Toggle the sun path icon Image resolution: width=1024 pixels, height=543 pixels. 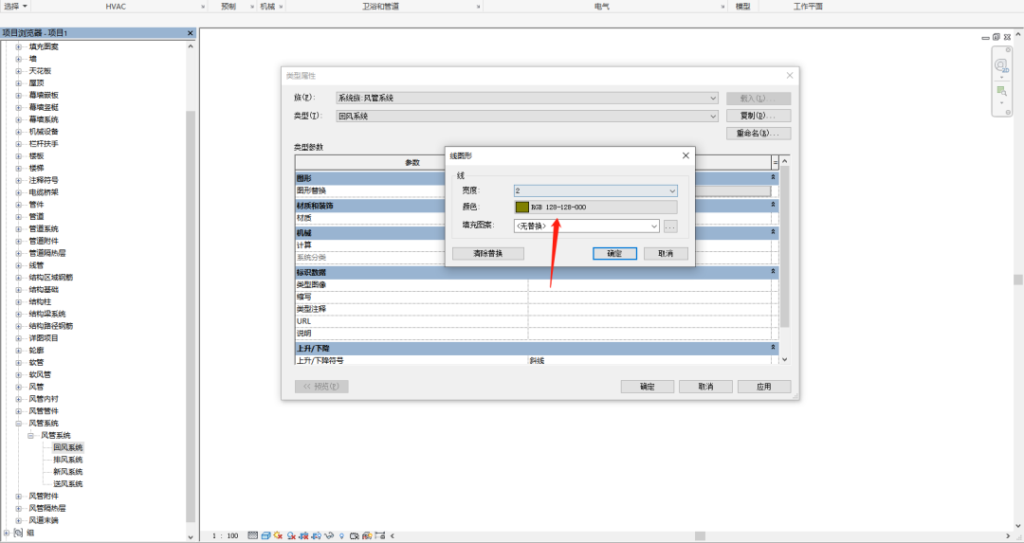click(x=278, y=535)
